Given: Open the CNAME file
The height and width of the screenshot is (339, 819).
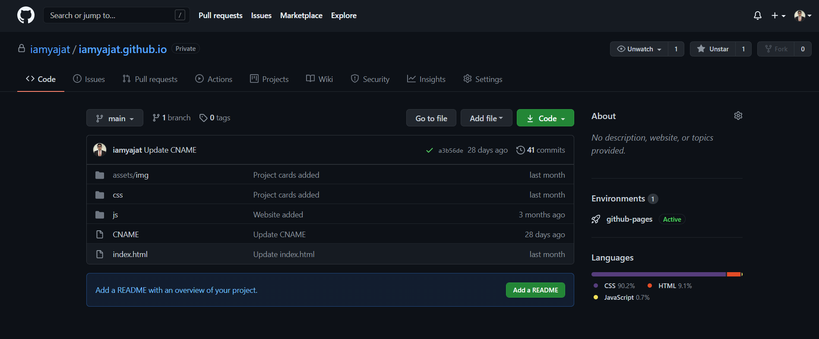Looking at the screenshot, I should (x=126, y=235).
